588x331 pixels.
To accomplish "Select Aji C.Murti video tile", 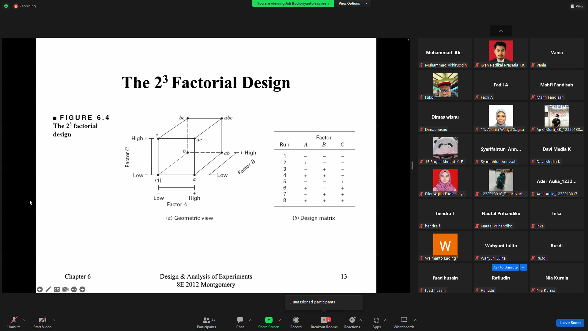I will [x=557, y=117].
